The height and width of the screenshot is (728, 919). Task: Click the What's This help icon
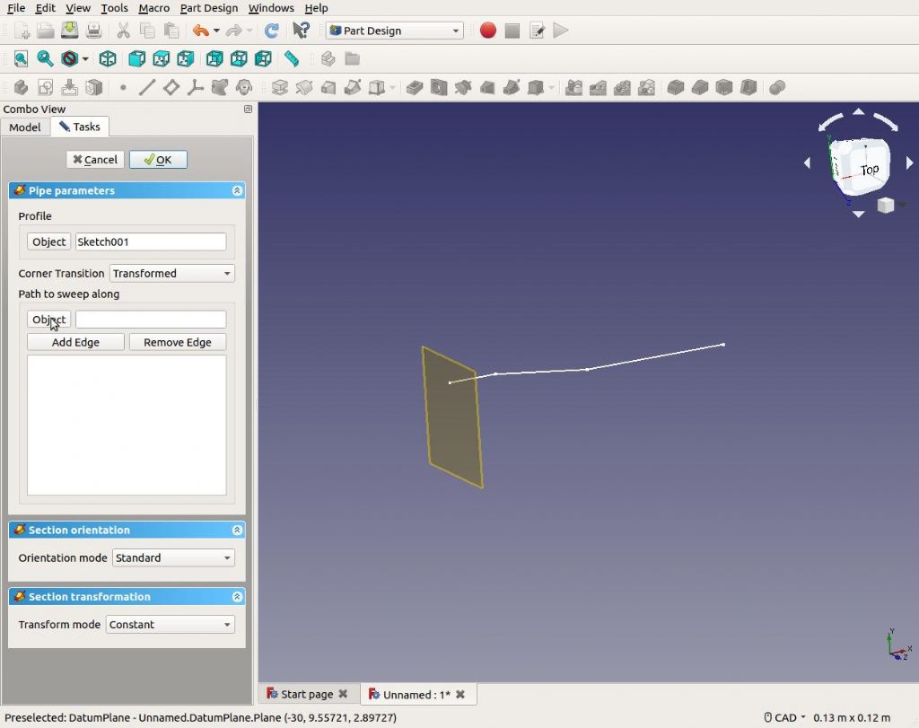[302, 31]
